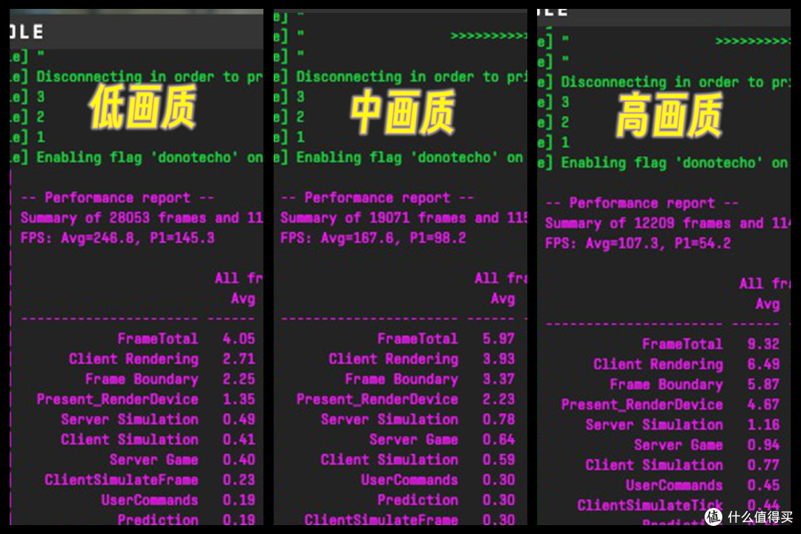Click Frame Boundary value 5.87
Image resolution: width=801 pixels, height=534 pixels.
(x=763, y=384)
